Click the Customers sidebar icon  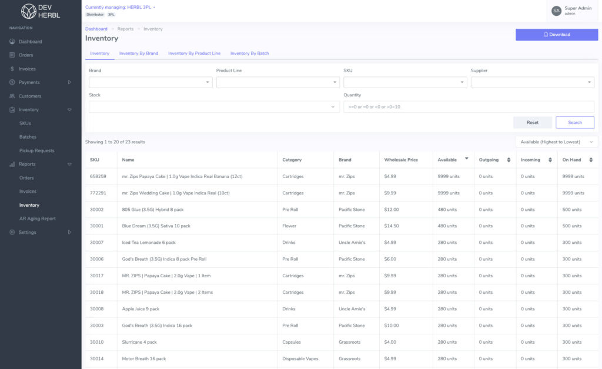click(12, 96)
